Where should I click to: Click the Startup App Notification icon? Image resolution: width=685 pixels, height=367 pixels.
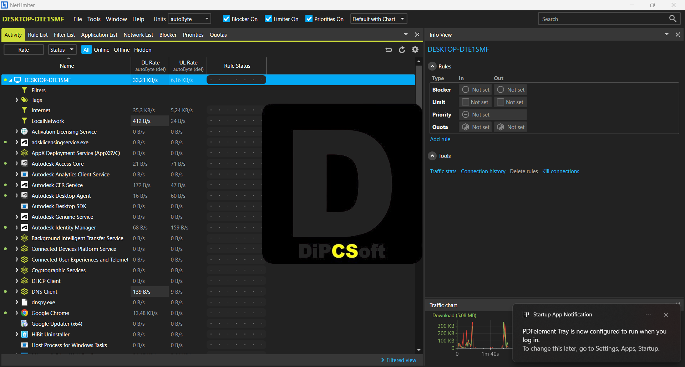click(526, 315)
